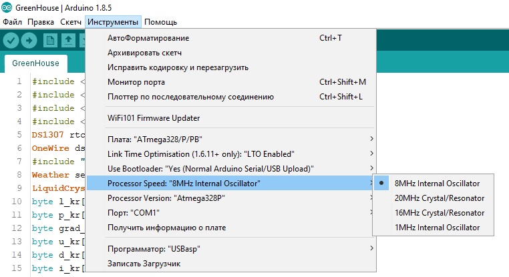Viewport: 509px width, 277px height.
Task: Click the Arduino logo in title bar
Action: click(7, 7)
